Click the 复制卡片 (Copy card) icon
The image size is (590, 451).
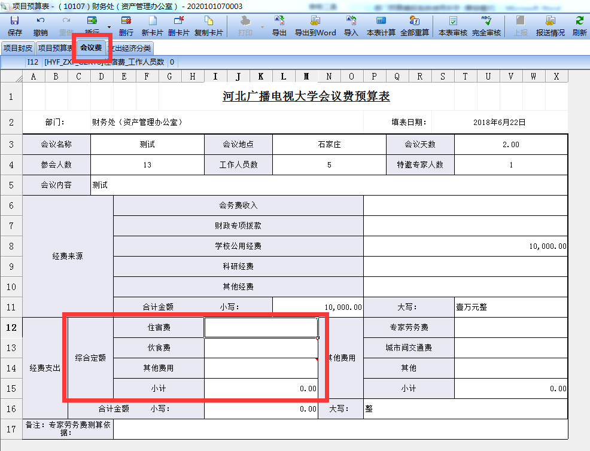(x=208, y=25)
